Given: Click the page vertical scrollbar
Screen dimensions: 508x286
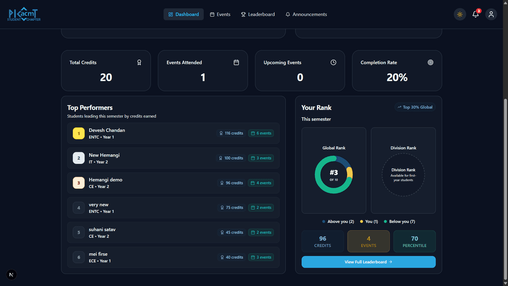Looking at the screenshot, I should 506,188.
